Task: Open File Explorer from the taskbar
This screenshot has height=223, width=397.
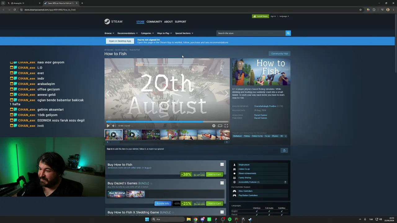Action: tap(189, 219)
